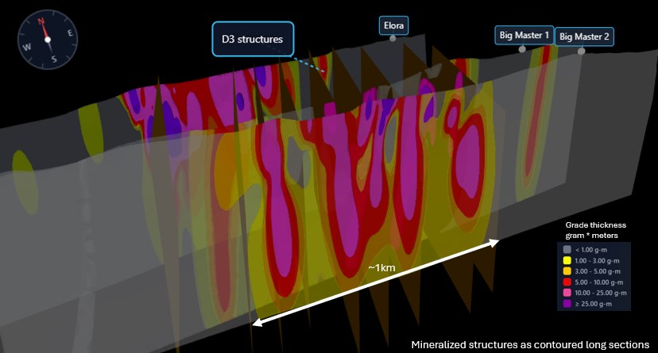Select the Big Master 1 marker dot
The height and width of the screenshot is (353, 658).
click(x=522, y=49)
